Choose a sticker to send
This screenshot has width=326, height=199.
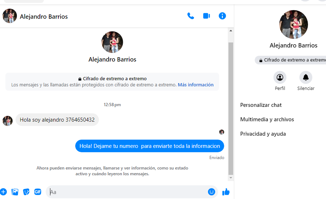[x=26, y=192]
